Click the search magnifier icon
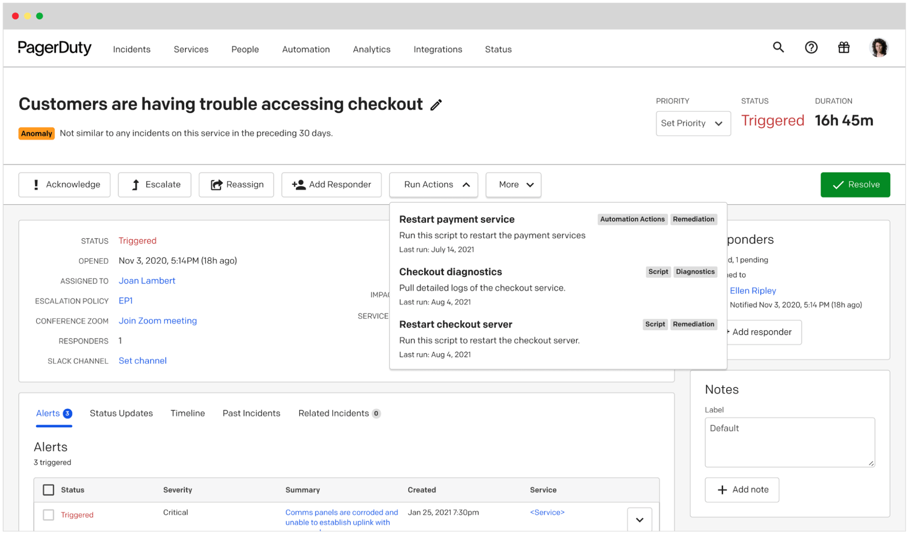Screen dimensions: 909x535 (x=778, y=47)
